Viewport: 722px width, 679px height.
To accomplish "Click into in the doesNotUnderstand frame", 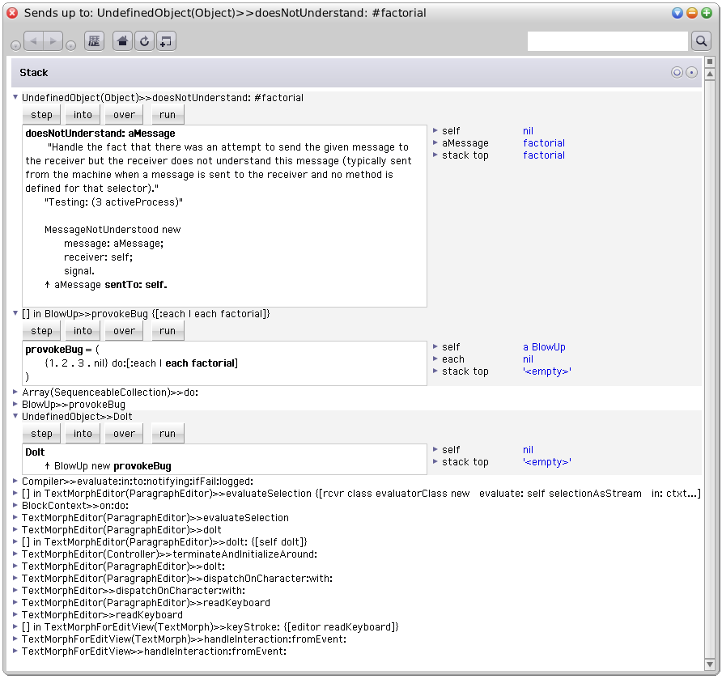I will 83,115.
